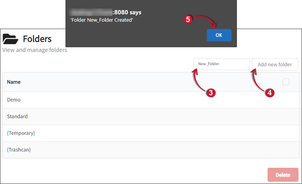Select the Standard folder row
The height and width of the screenshot is (184, 302).
[x=17, y=117]
